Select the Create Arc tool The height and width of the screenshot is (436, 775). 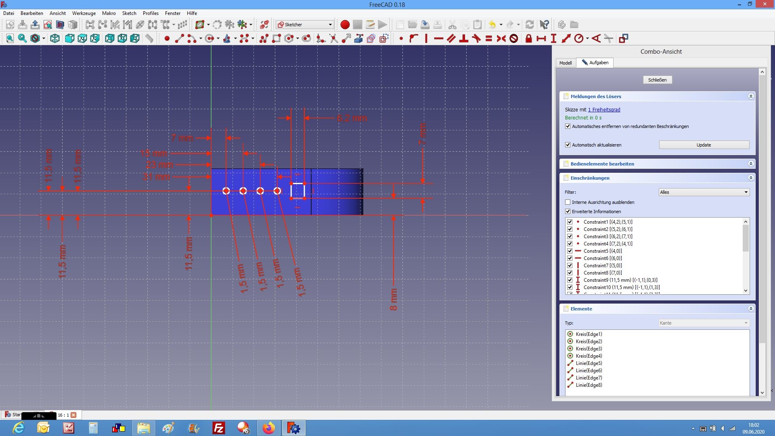(x=192, y=38)
